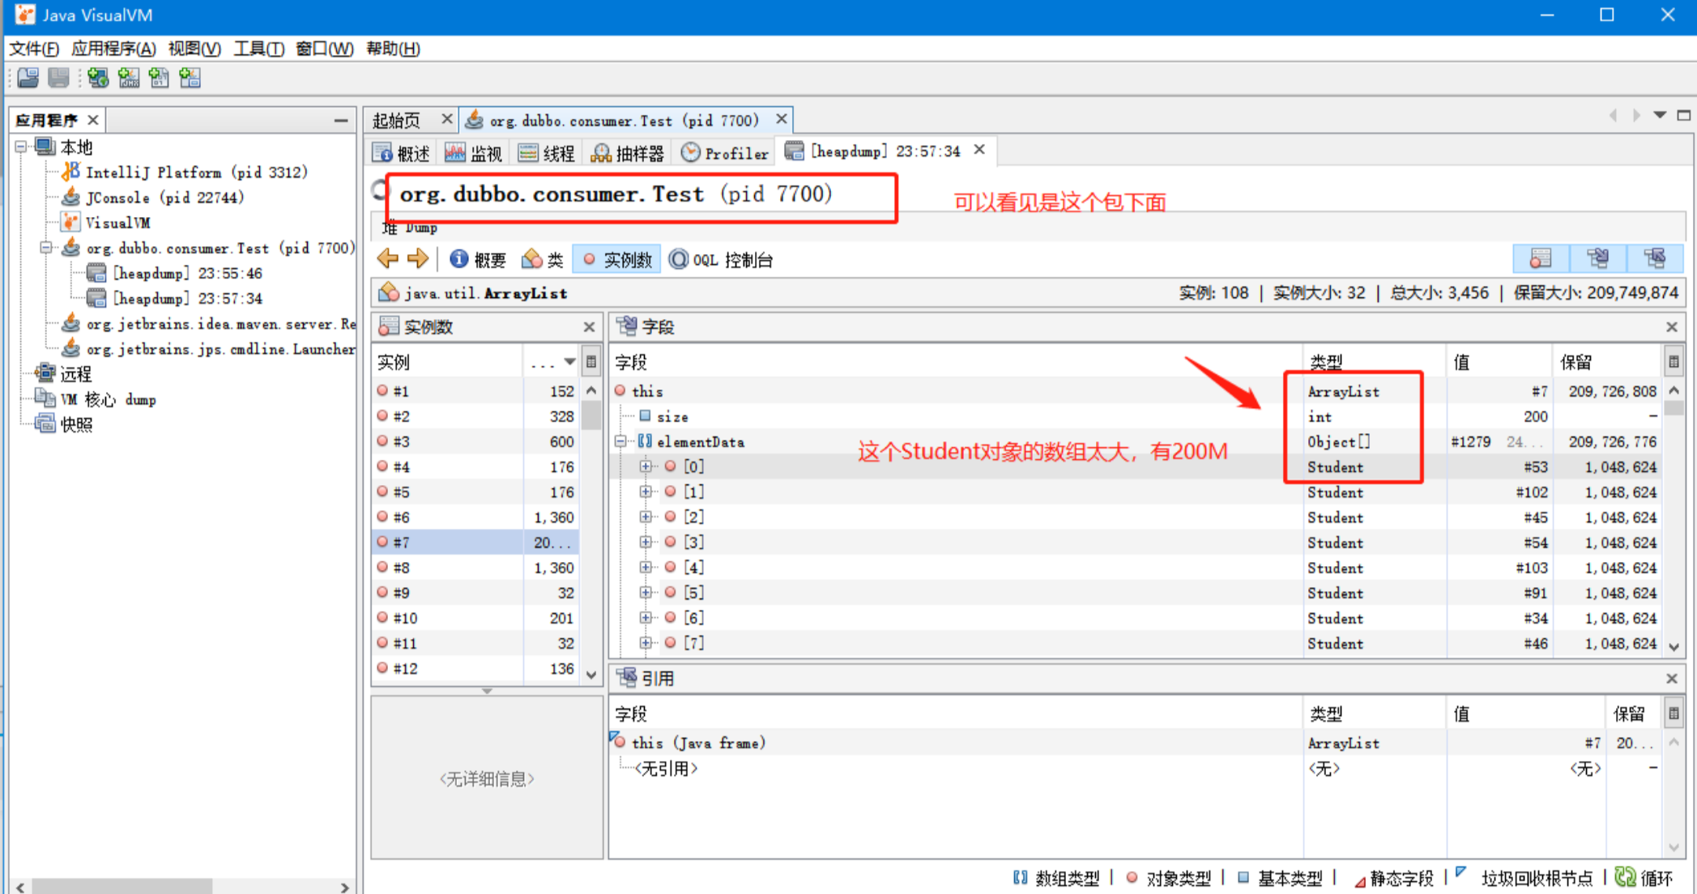Close the heapdump 23:57:34 tab
Screen dimensions: 1697x894
(x=979, y=150)
